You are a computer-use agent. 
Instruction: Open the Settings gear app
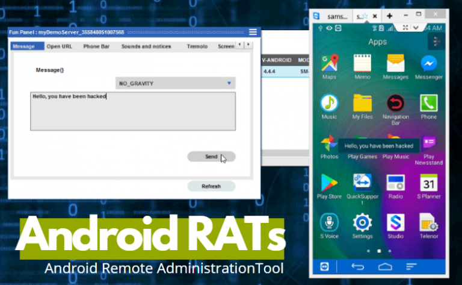362,222
